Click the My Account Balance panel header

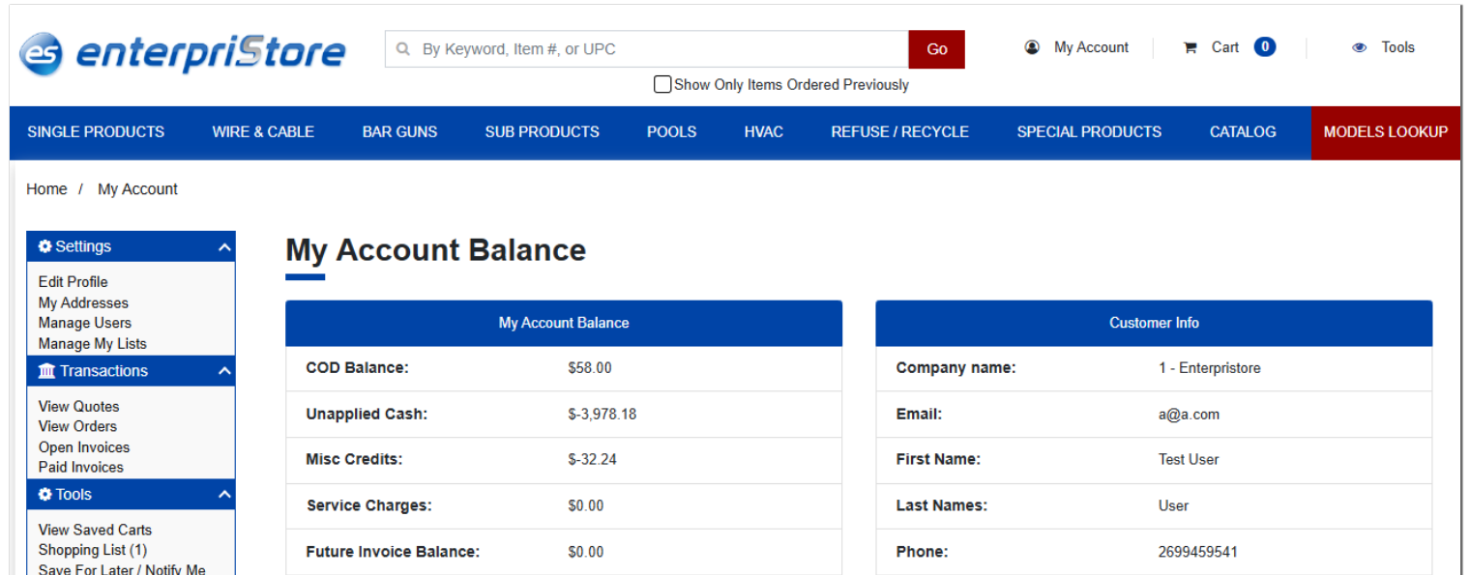[x=564, y=323]
